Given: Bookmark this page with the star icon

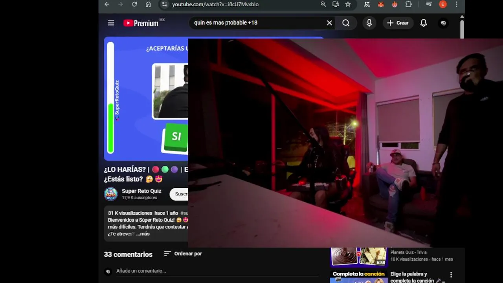Looking at the screenshot, I should point(348,4).
